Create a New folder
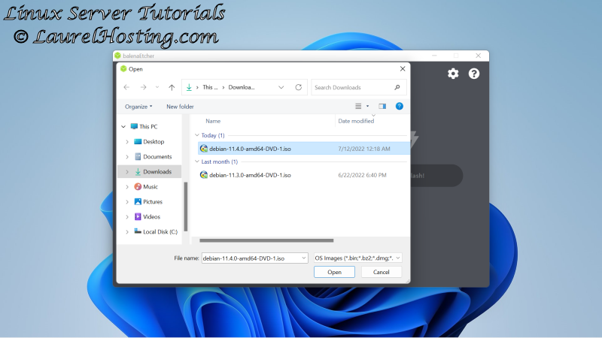Viewport: 602px width, 338px height. pyautogui.click(x=180, y=107)
